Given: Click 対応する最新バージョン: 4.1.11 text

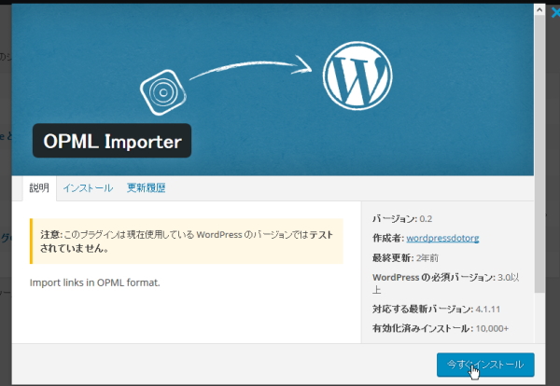Looking at the screenshot, I should pyautogui.click(x=436, y=309).
